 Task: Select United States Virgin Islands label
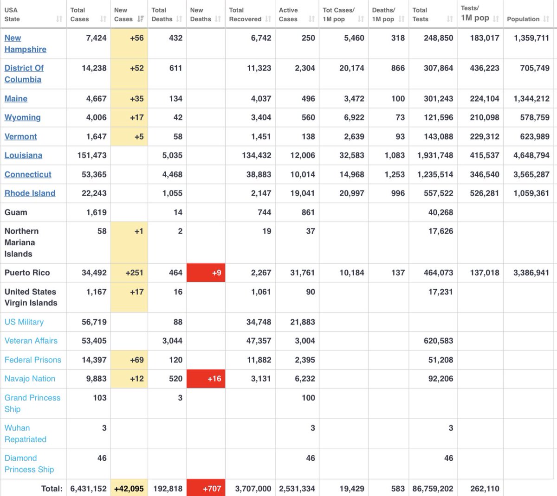pos(31,297)
